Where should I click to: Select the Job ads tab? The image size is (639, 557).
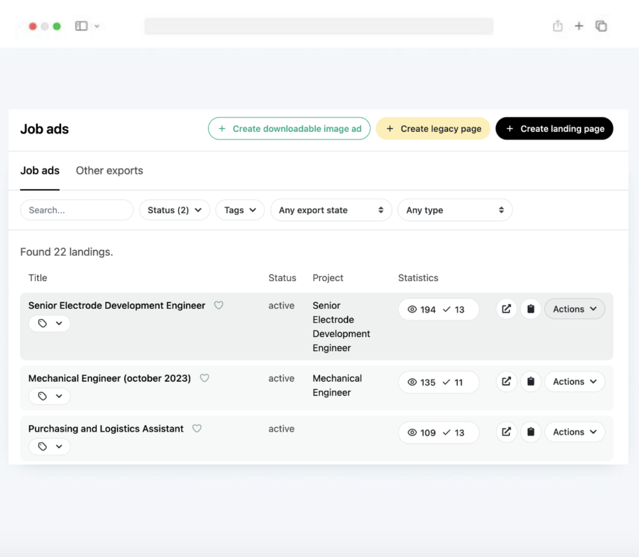click(40, 170)
